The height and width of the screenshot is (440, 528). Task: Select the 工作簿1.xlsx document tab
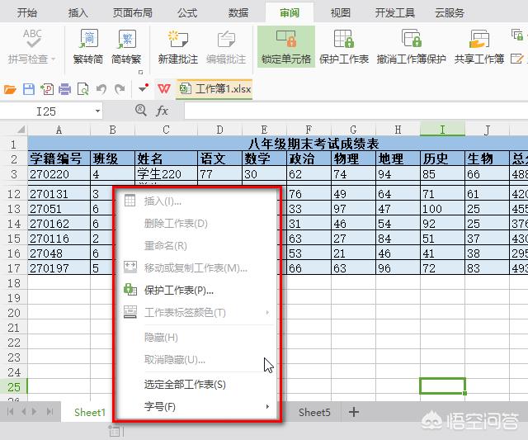pyautogui.click(x=214, y=89)
